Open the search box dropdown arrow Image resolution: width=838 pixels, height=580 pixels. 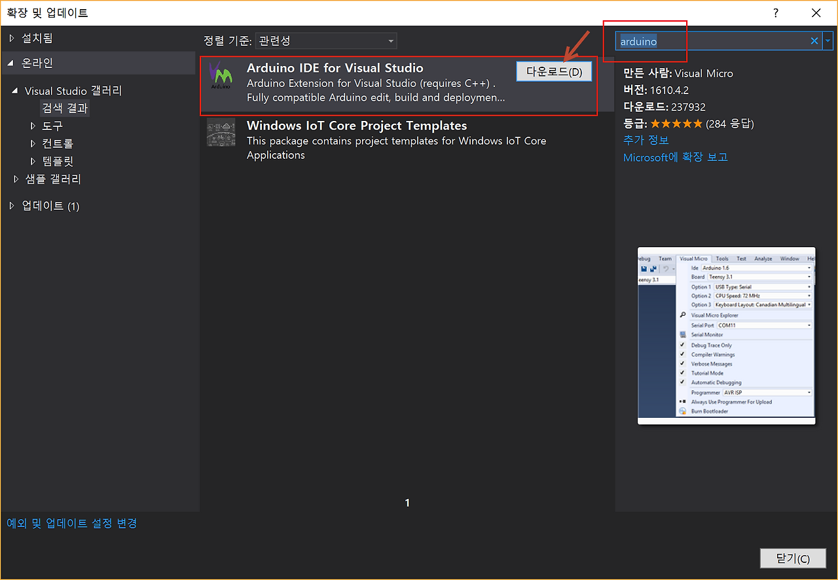click(828, 41)
